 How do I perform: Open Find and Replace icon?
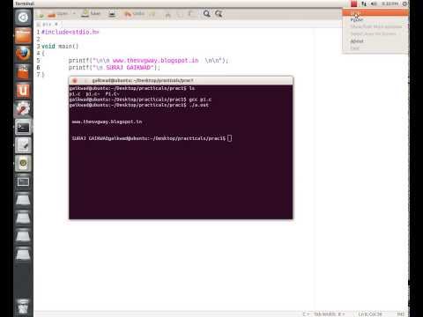(219, 14)
